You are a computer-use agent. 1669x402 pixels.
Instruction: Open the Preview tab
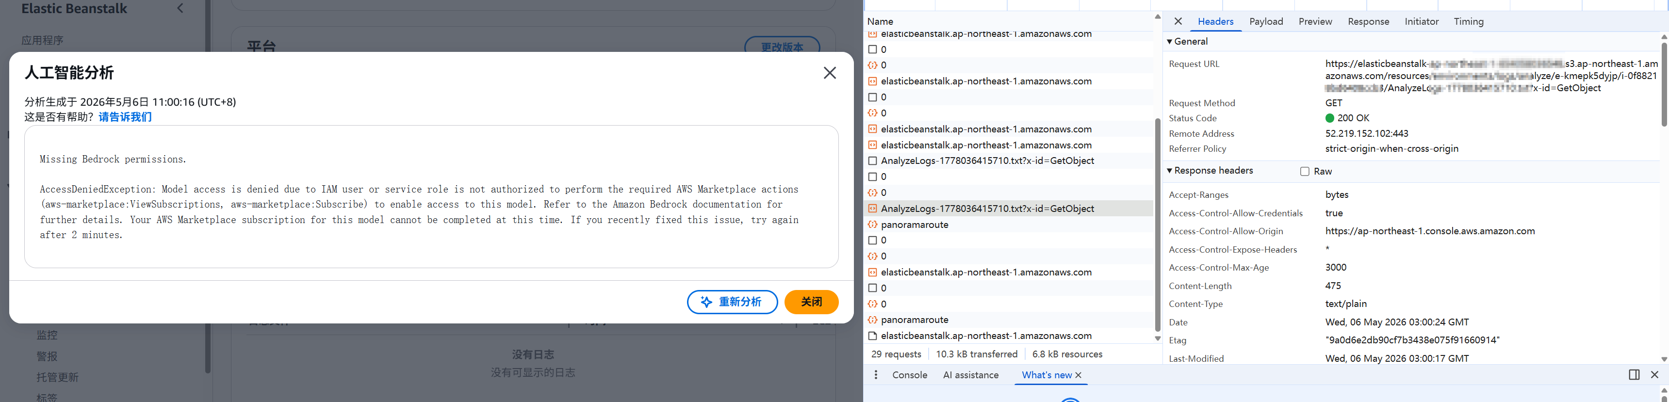[x=1315, y=21]
